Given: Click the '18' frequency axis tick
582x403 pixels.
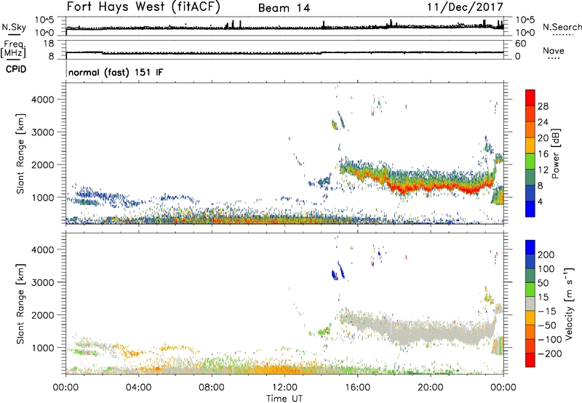Looking at the screenshot, I should click(x=49, y=44).
